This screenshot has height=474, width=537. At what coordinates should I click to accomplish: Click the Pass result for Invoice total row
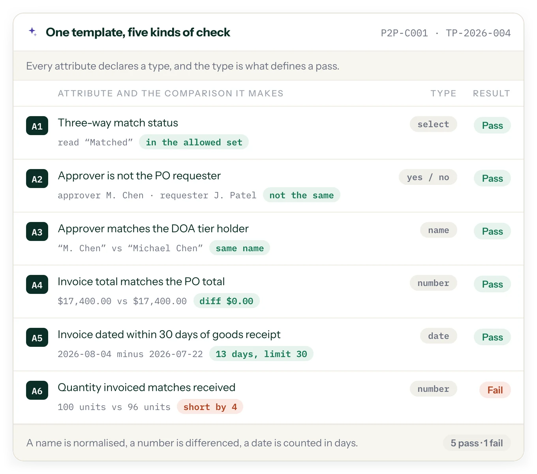pos(492,284)
